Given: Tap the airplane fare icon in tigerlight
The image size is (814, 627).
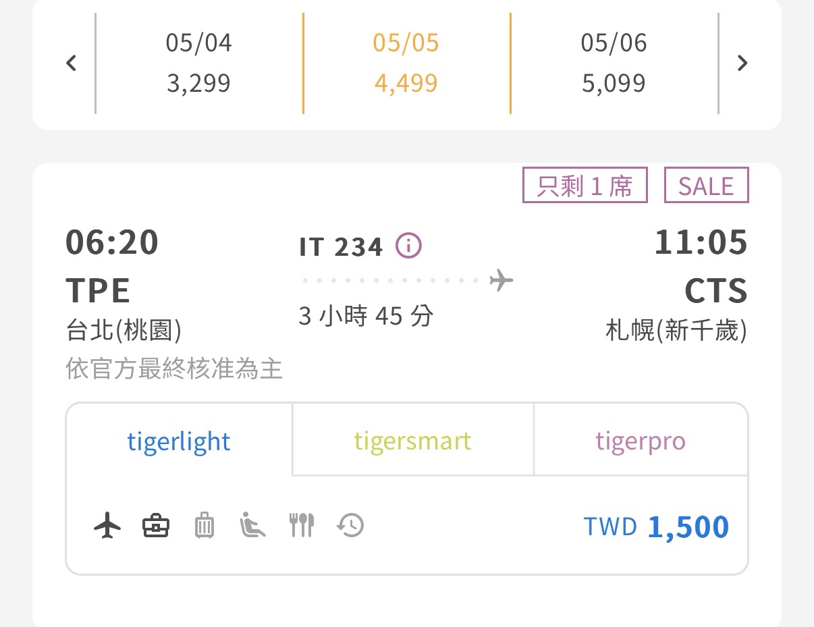Looking at the screenshot, I should 107,525.
